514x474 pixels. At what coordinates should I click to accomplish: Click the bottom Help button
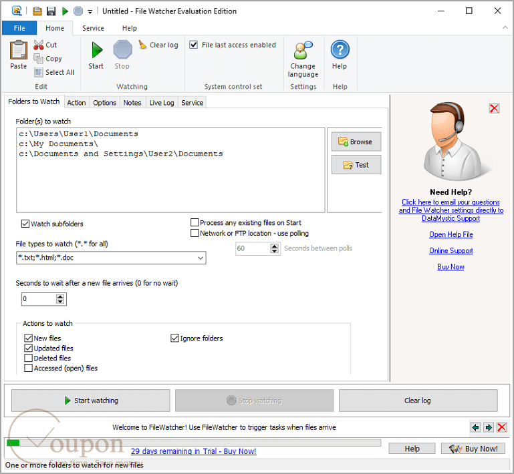(x=412, y=449)
